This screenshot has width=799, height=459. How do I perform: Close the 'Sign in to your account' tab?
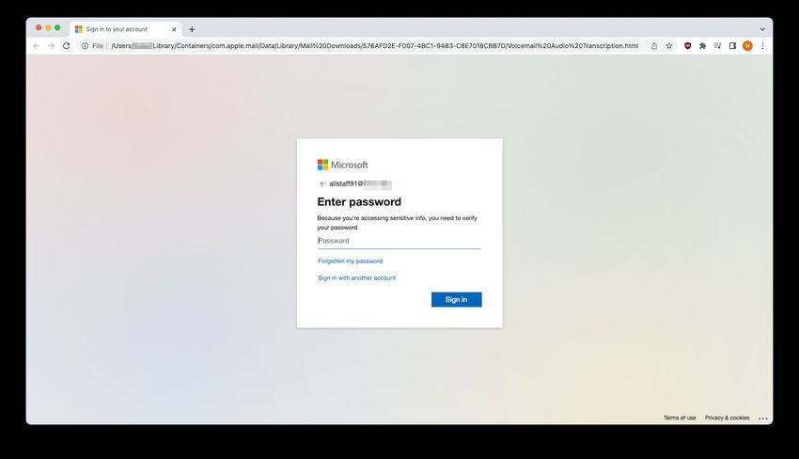pyautogui.click(x=174, y=29)
